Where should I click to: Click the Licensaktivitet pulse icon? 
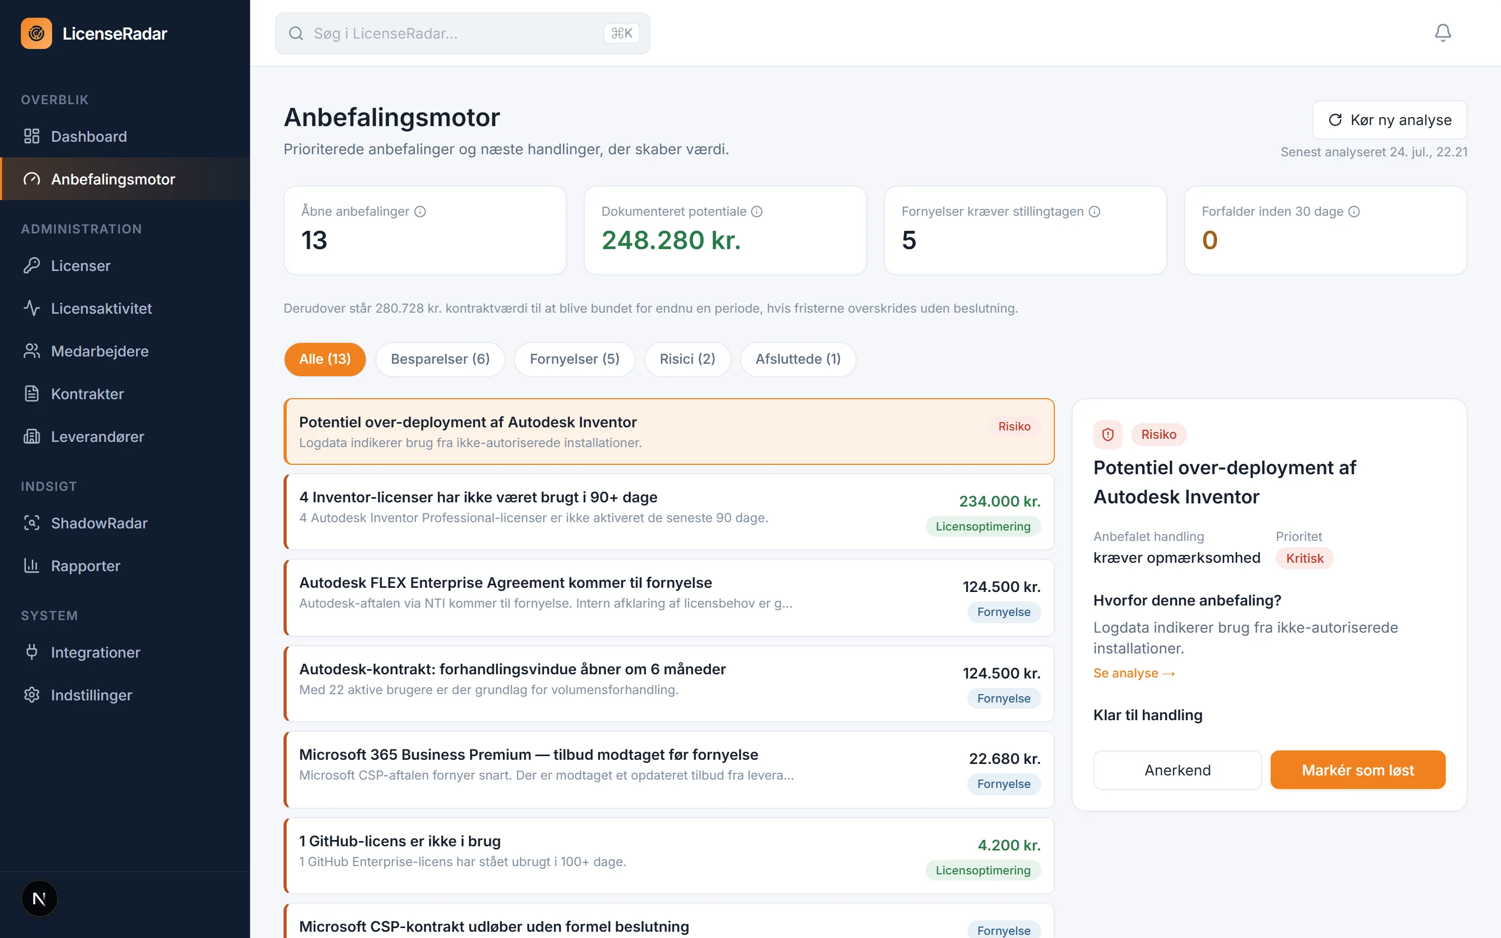click(32, 308)
